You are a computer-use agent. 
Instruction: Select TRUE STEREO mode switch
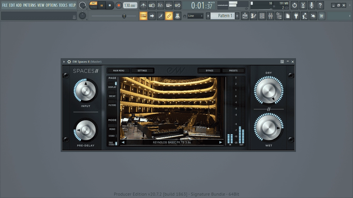point(116,144)
